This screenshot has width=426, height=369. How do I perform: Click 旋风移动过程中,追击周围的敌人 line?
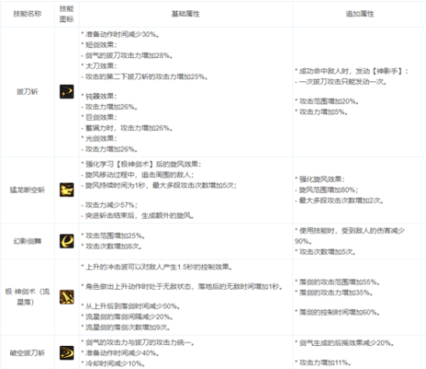click(x=137, y=175)
